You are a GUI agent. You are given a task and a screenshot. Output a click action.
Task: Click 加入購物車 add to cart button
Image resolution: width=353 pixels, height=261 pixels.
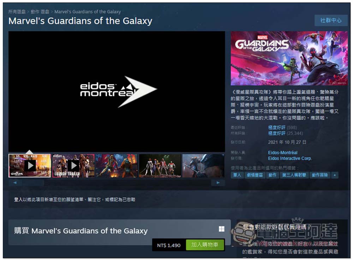click(205, 245)
